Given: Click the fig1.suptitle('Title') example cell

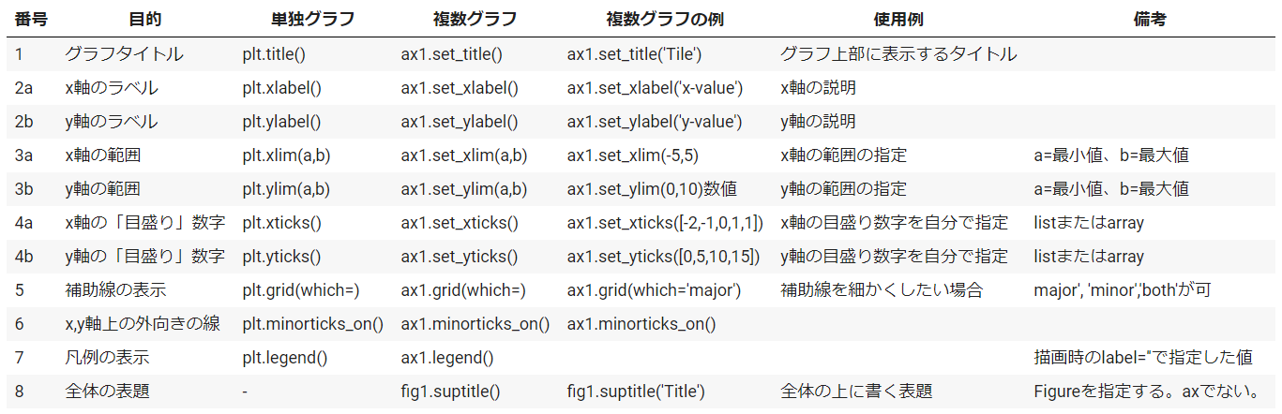Looking at the screenshot, I should pyautogui.click(x=636, y=392).
